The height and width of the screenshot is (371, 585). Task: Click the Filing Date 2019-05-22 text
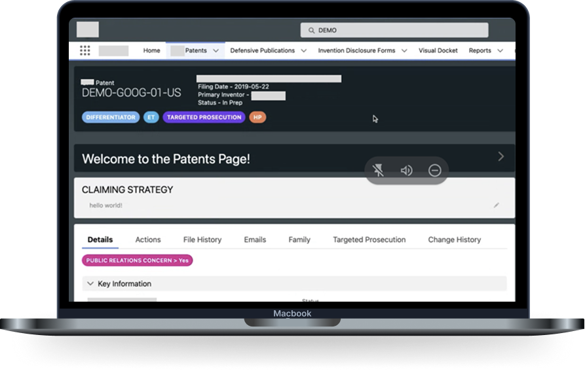(233, 86)
